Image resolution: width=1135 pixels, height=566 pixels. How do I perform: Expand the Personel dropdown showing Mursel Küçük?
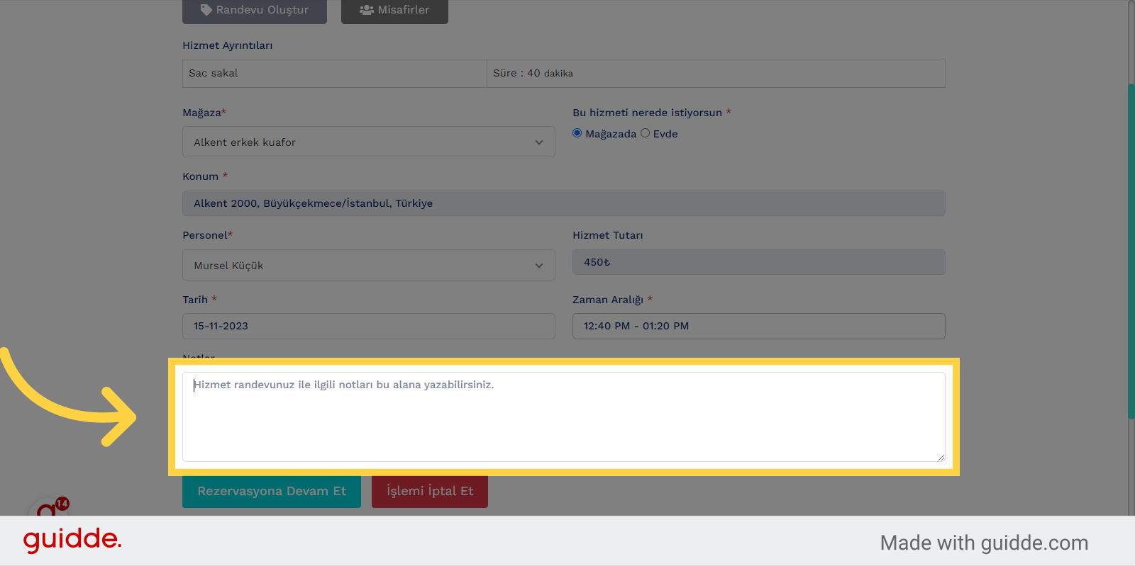369,265
